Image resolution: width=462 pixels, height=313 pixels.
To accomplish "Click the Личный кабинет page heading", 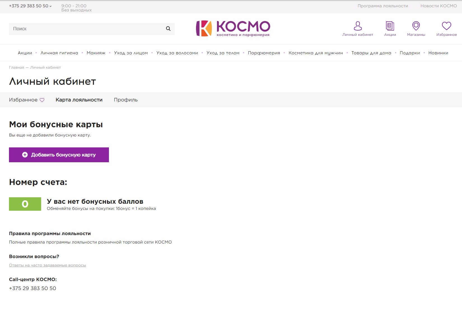I will pos(52,81).
